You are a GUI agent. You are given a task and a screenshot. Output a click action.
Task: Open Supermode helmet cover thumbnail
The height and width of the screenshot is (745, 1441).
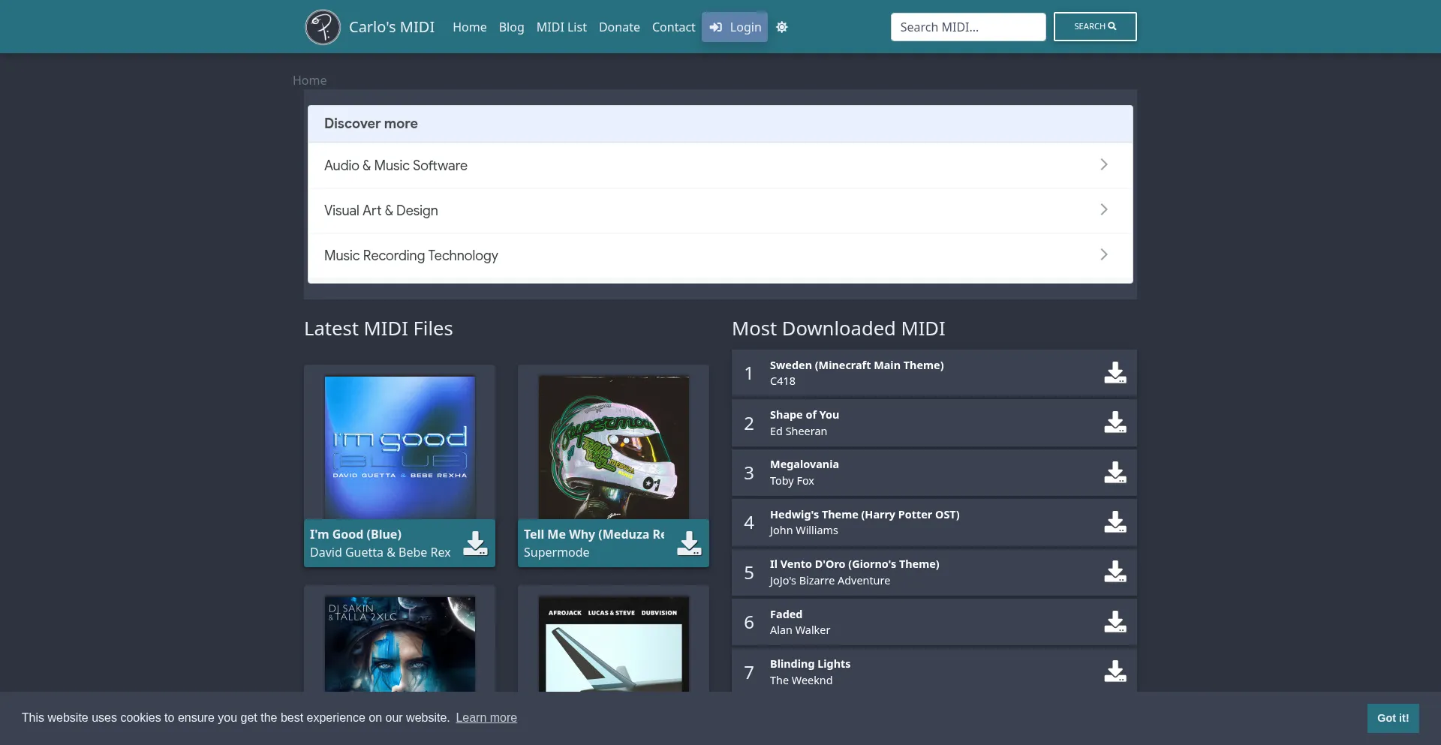point(614,448)
